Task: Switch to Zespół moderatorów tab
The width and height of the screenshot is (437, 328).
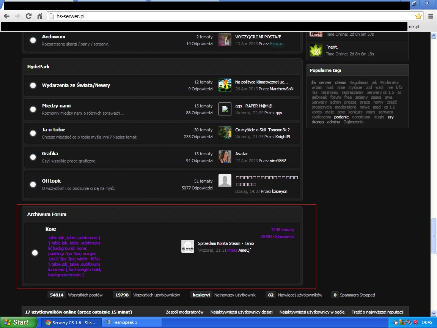Action: (185, 312)
